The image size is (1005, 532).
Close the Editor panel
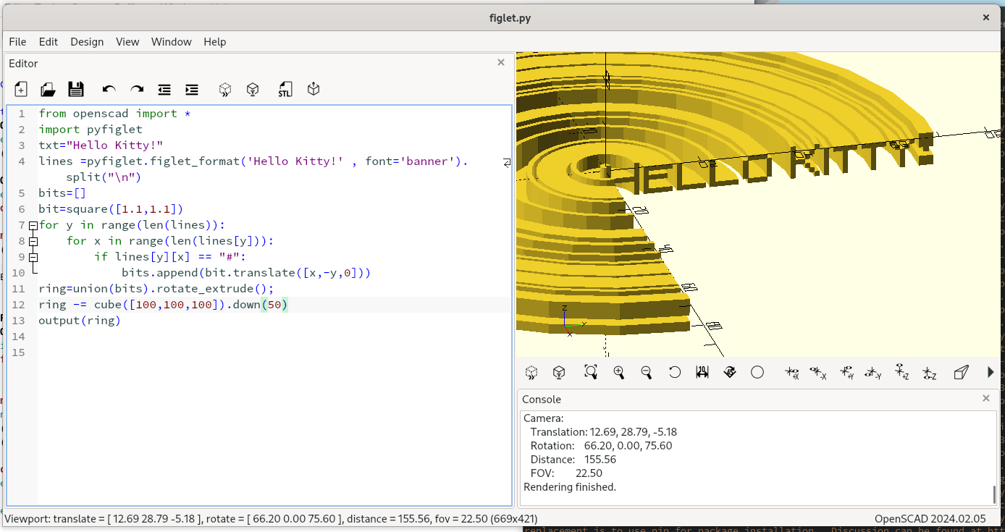500,63
